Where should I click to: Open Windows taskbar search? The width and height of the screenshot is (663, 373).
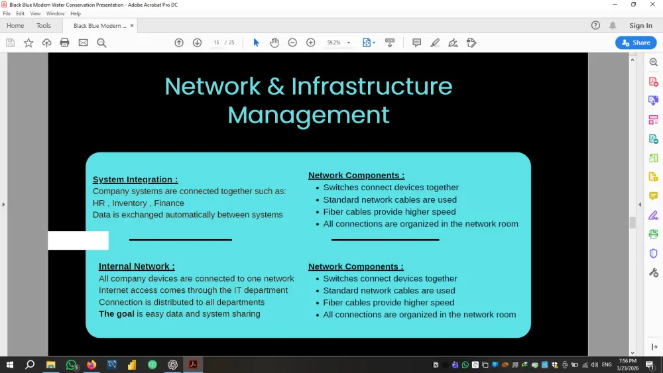tap(30, 364)
